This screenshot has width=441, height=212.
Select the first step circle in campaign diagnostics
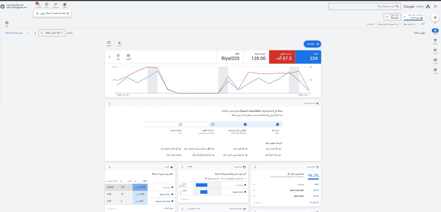click(x=278, y=124)
